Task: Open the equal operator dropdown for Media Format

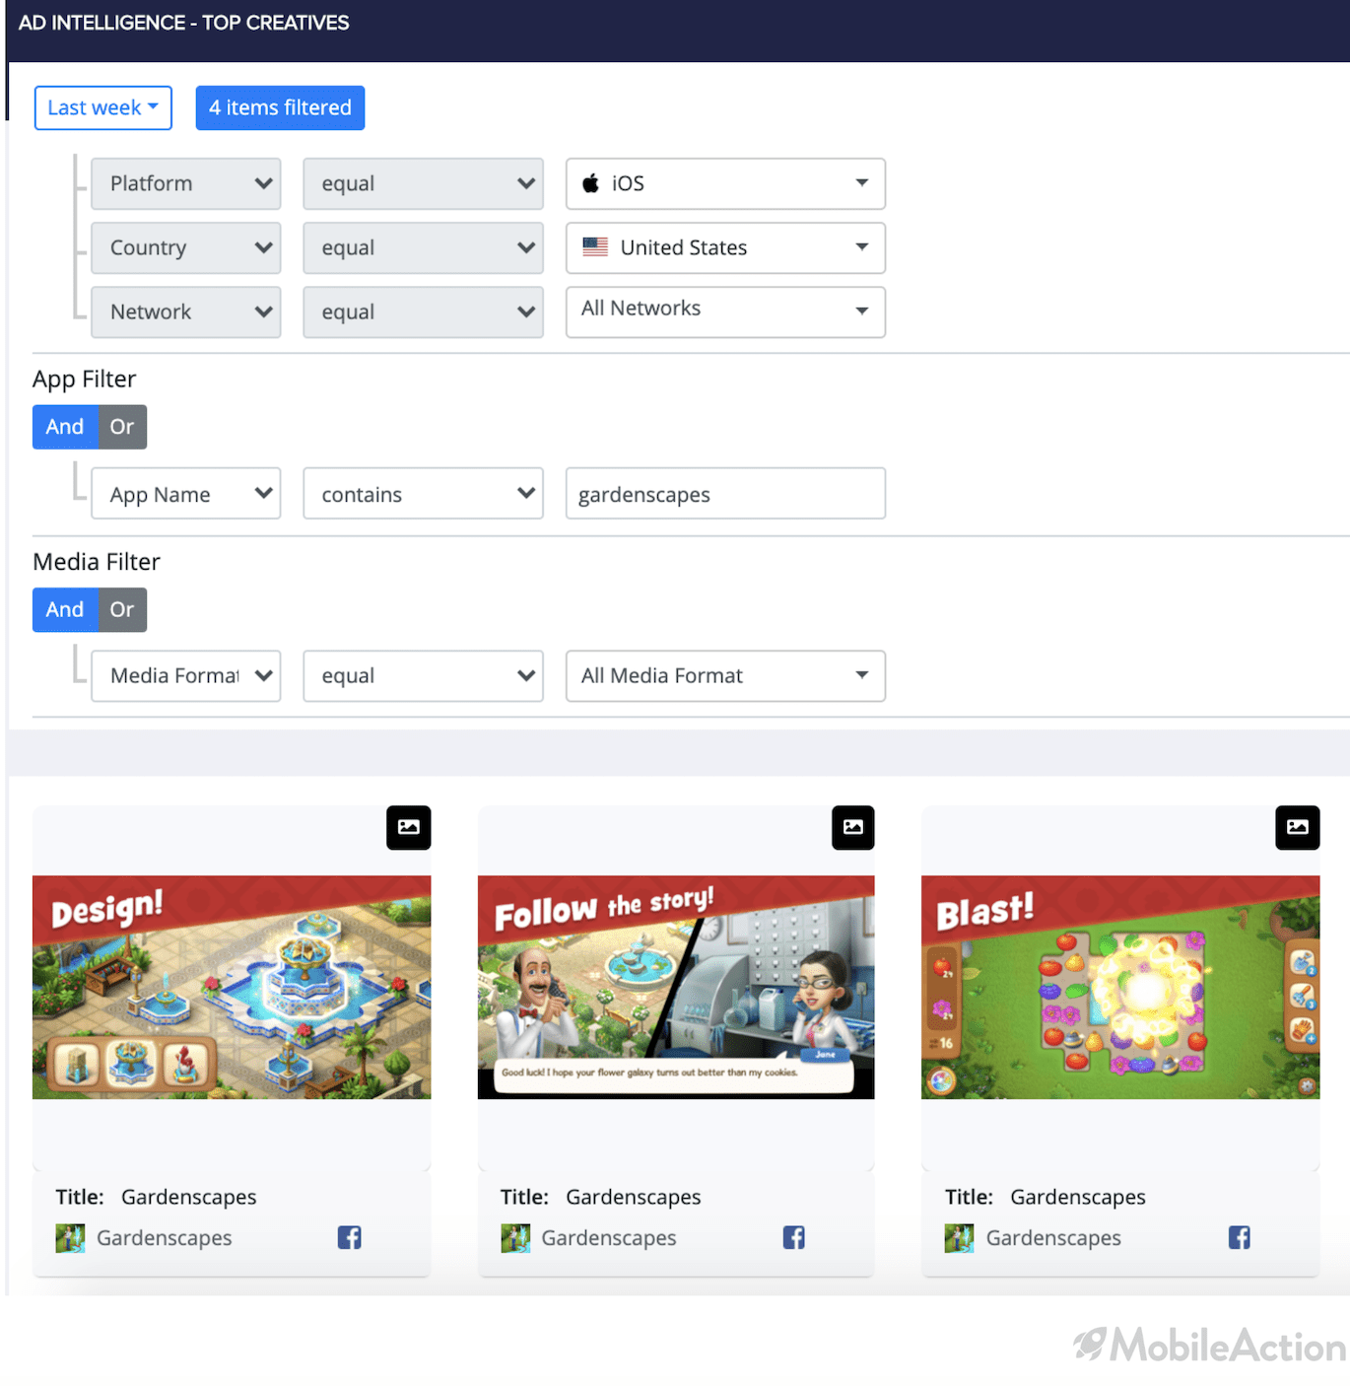Action: click(423, 675)
